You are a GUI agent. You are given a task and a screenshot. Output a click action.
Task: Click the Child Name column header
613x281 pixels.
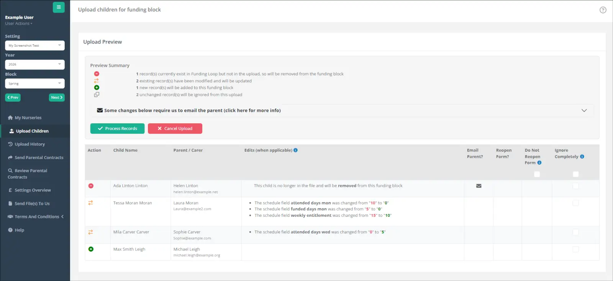point(125,150)
